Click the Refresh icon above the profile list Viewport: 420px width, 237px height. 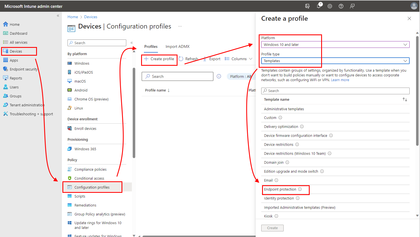tap(189, 59)
